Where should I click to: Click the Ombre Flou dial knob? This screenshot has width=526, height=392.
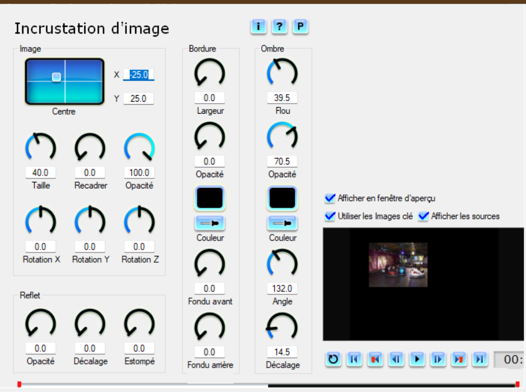click(282, 73)
